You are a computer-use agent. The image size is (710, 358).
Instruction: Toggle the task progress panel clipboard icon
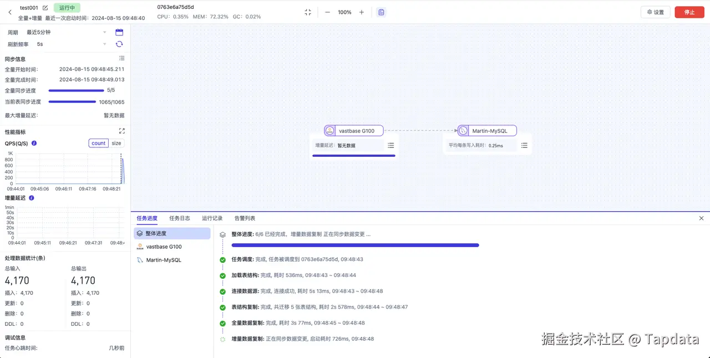click(x=381, y=12)
